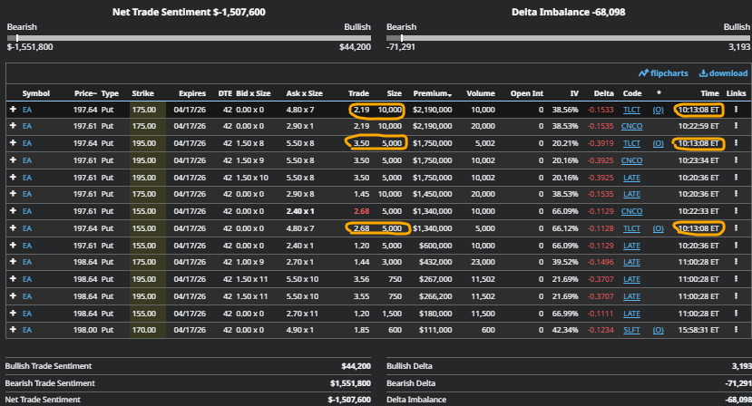752x406 pixels.
Task: Sort by the Volume column header
Action: point(481,93)
